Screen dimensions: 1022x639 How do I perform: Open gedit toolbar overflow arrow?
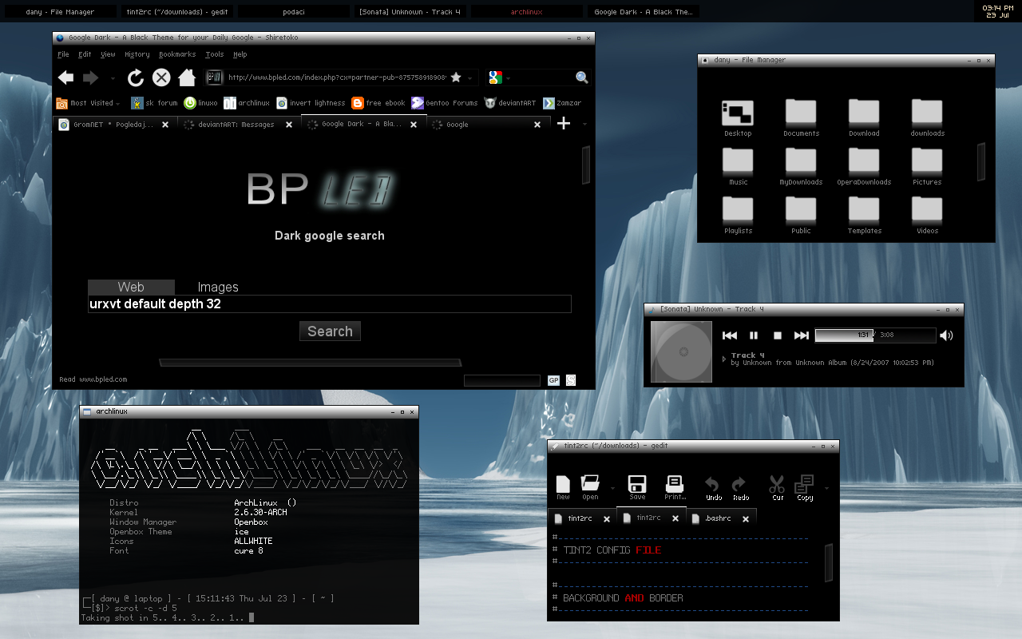pos(826,488)
